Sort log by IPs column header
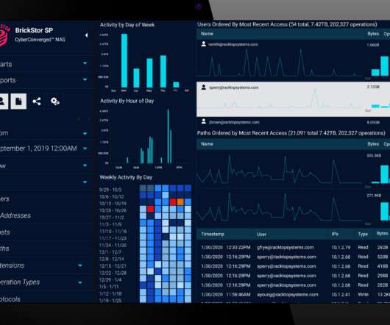This screenshot has width=390, height=325. 335,234
